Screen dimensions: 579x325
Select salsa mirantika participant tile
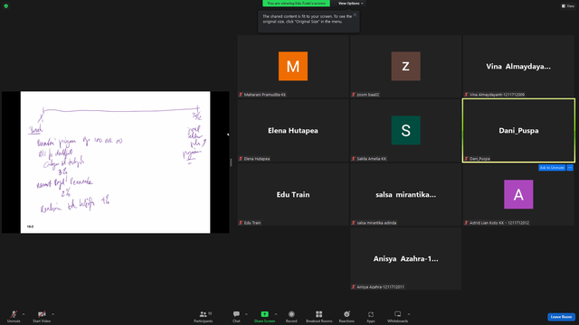pyautogui.click(x=406, y=195)
